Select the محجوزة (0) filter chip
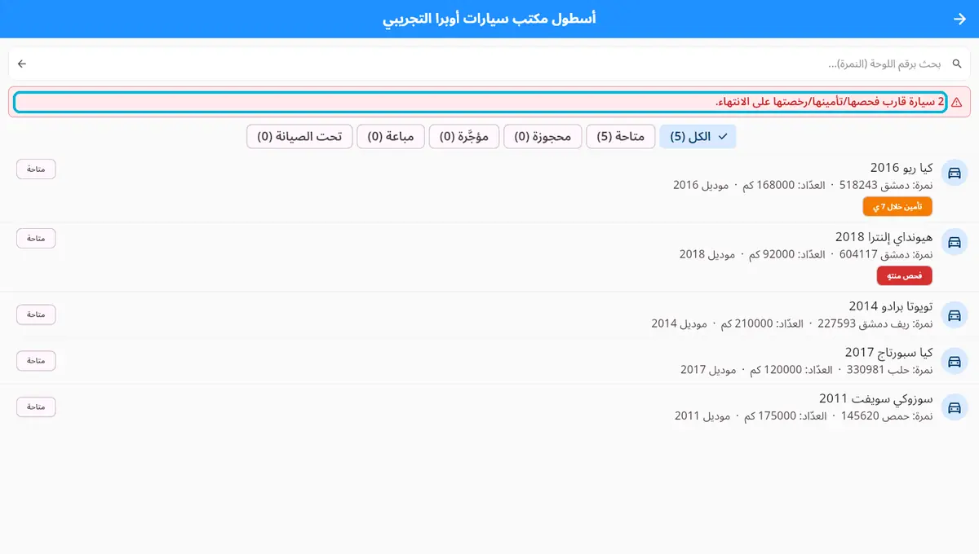 pos(543,137)
